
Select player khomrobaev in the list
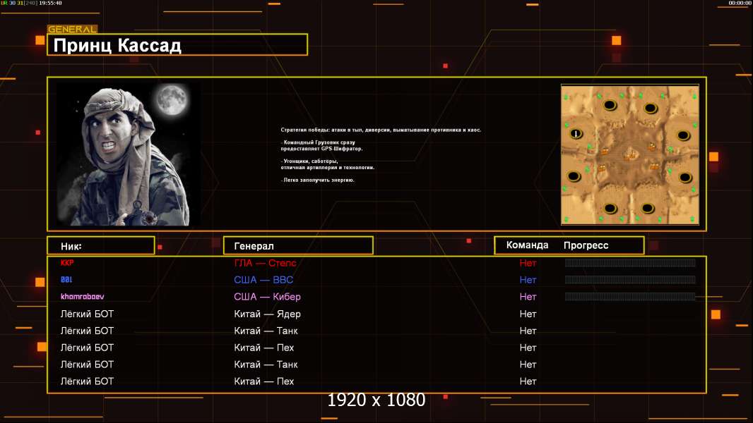pos(83,297)
